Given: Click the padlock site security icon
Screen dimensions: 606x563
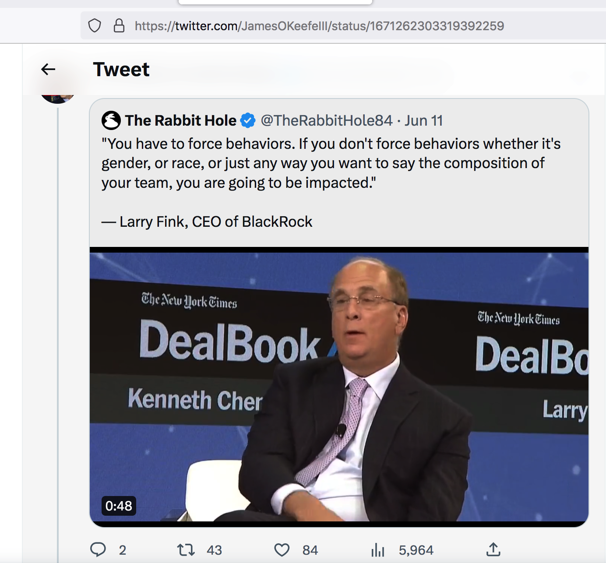Looking at the screenshot, I should (119, 26).
